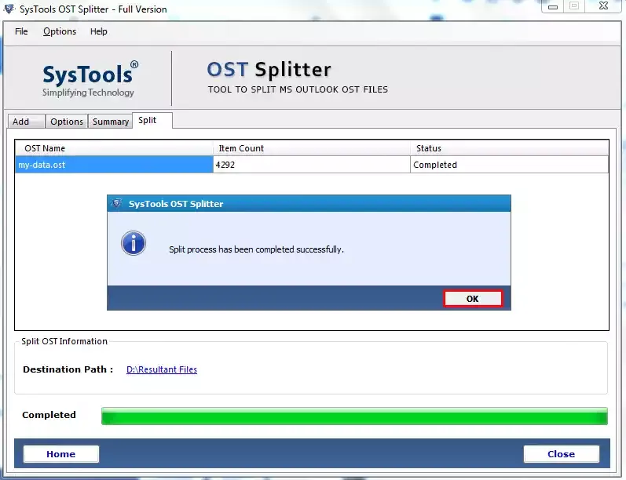Click the SysTools icon in the dialog title
Screen dimensions: 626x480
click(116, 203)
